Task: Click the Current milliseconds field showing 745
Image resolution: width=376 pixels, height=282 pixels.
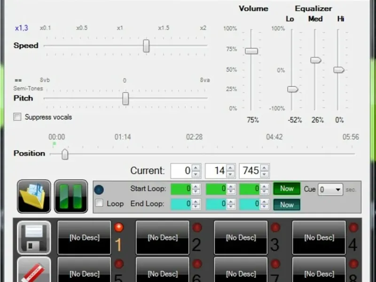Action: coord(250,171)
